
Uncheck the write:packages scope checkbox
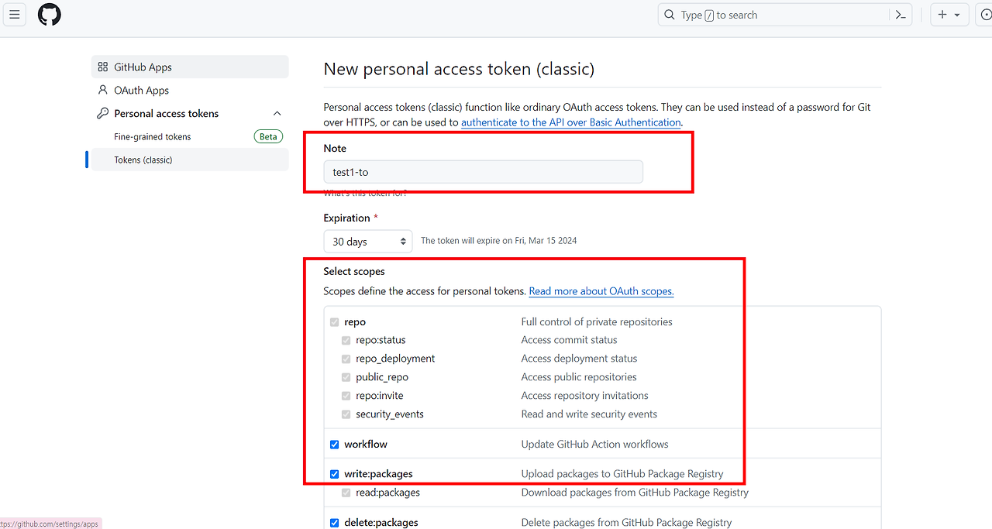pyautogui.click(x=335, y=474)
